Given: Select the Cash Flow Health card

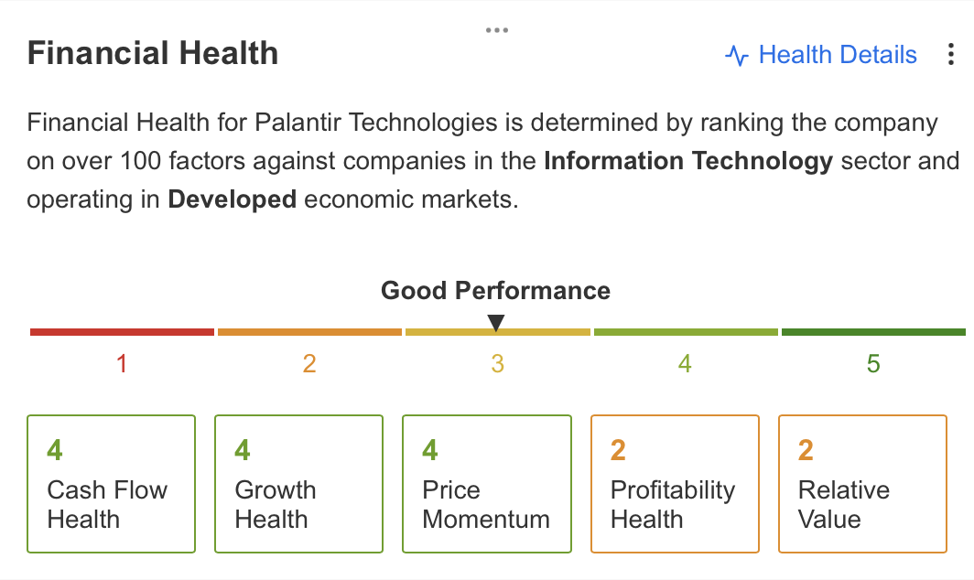Looking at the screenshot, I should (111, 484).
